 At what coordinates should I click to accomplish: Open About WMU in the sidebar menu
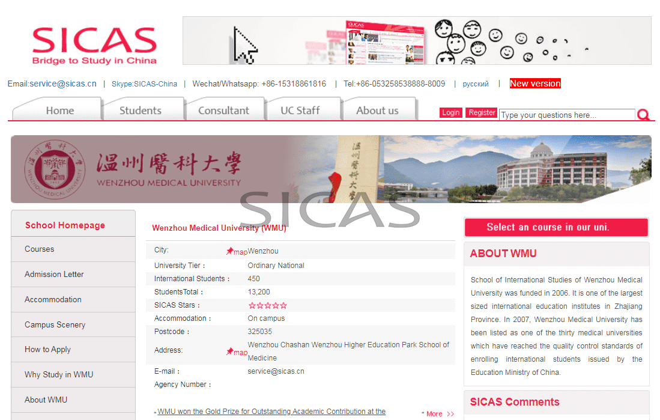[73, 400]
